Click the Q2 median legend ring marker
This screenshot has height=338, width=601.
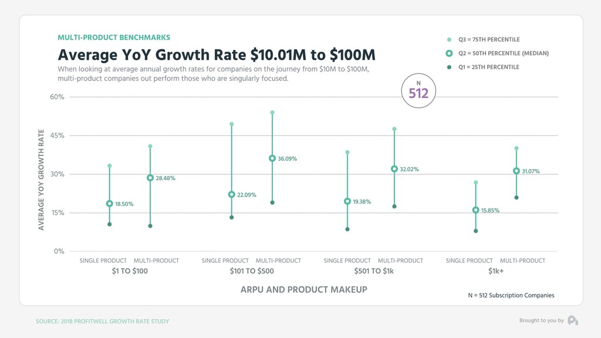(449, 53)
